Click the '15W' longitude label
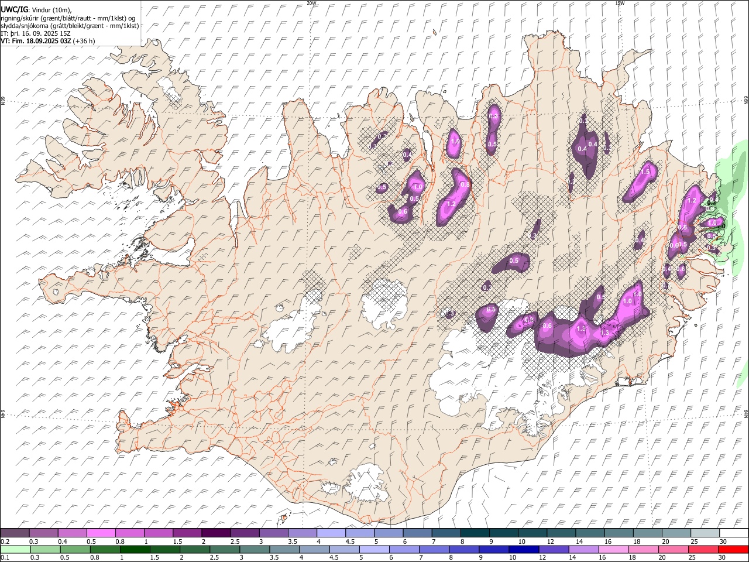Image resolution: width=749 pixels, height=562 pixels. pyautogui.click(x=620, y=3)
